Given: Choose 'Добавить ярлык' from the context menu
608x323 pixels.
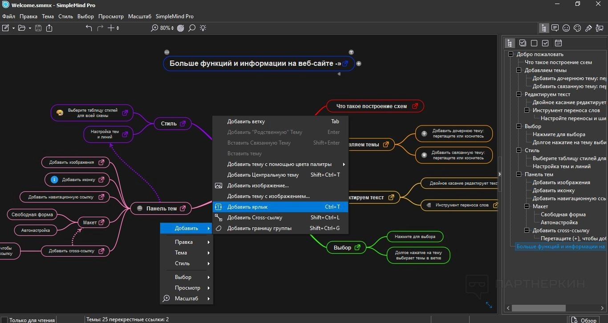Looking at the screenshot, I should tap(247, 207).
